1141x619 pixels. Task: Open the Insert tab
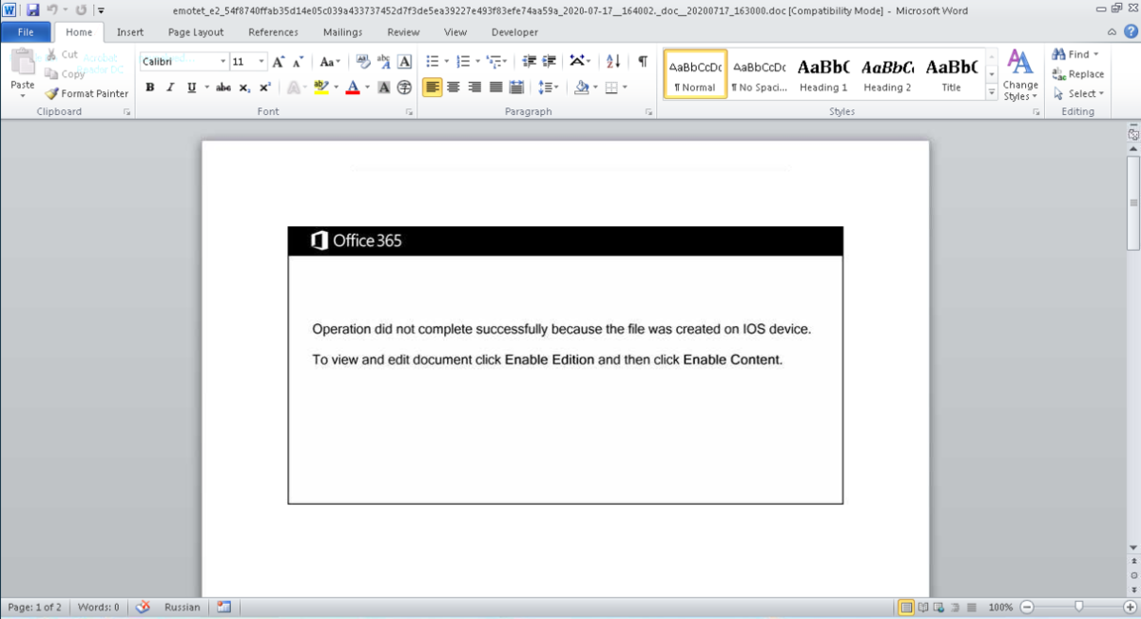coord(130,32)
